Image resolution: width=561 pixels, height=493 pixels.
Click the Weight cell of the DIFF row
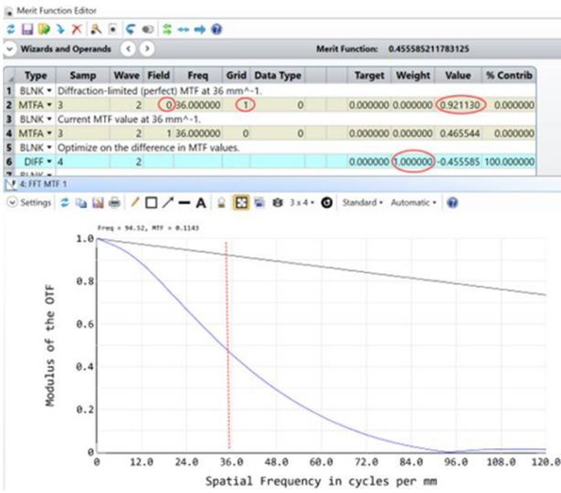click(410, 161)
